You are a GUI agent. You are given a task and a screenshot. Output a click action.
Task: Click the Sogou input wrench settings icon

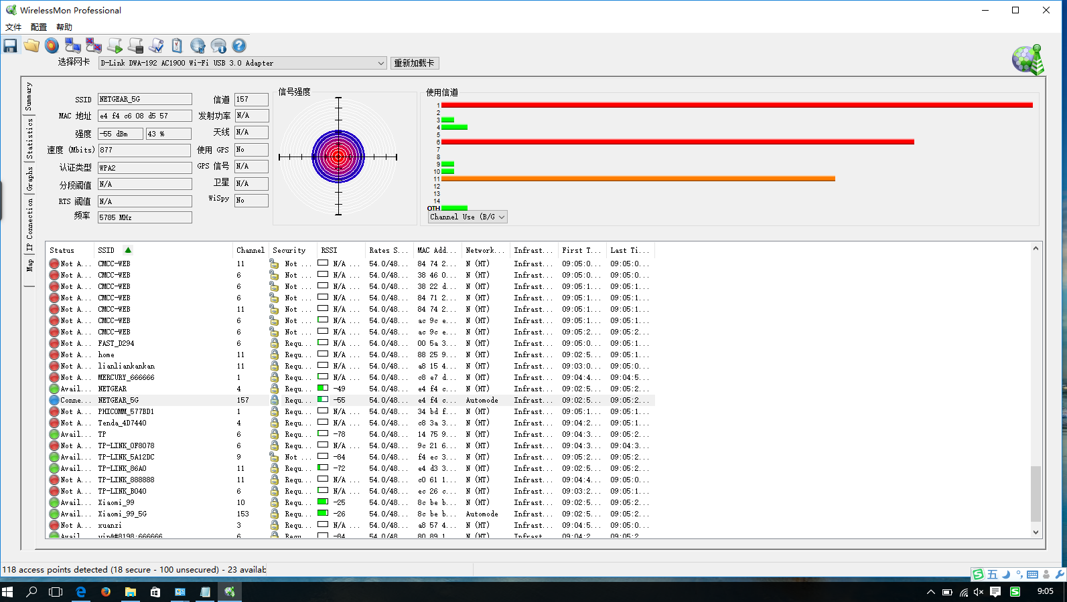point(1060,574)
